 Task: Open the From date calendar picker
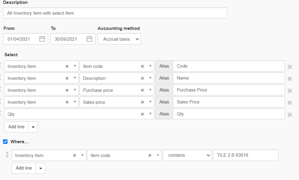tap(42, 39)
